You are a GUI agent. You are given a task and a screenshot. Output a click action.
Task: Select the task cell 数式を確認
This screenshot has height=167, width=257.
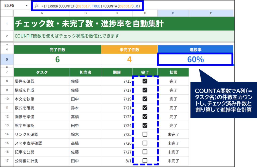42,108
